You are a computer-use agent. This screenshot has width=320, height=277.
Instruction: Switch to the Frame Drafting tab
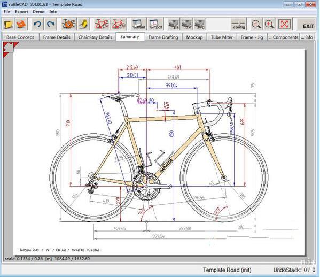[163, 37]
